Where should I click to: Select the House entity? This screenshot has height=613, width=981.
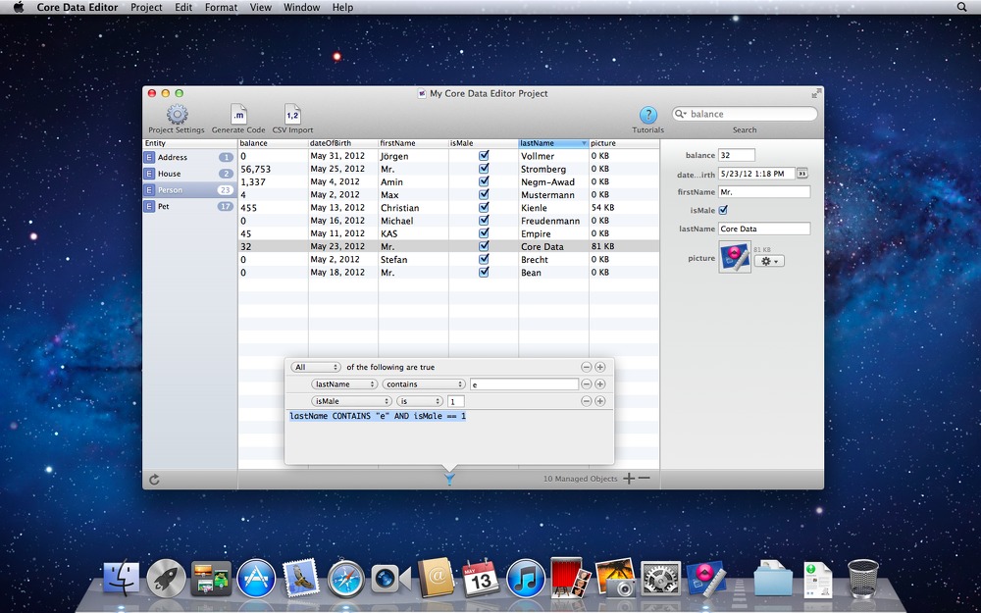pyautogui.click(x=189, y=174)
